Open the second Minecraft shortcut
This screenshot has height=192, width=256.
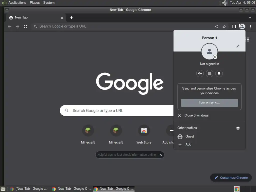[116, 134]
